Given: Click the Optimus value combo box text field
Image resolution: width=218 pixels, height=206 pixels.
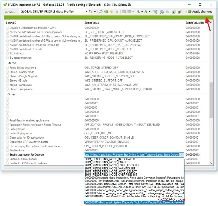Looking at the screenshot, I should pyautogui.click(x=132, y=155).
